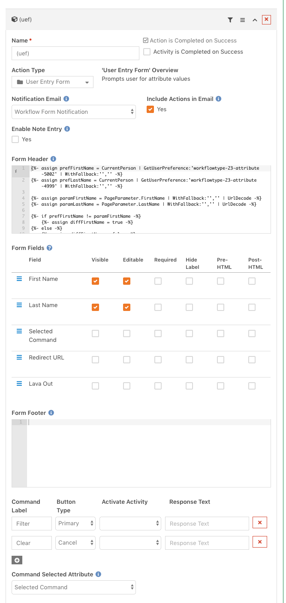Click the First Name row drag handle
Viewport: 286px width, 603px height.
click(19, 279)
